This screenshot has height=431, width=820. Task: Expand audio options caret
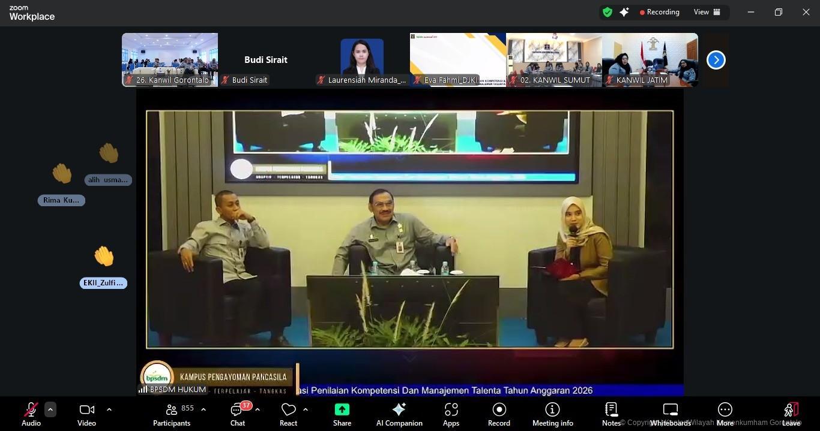coord(50,409)
